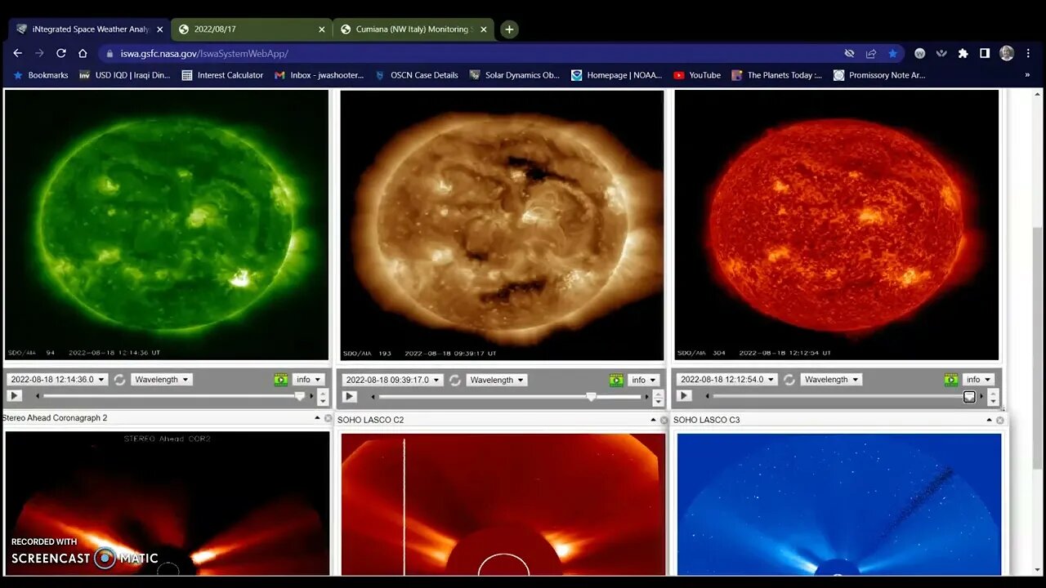The height and width of the screenshot is (588, 1046).
Task: Close the SOHO LASCO C3 panel
Action: (999, 421)
